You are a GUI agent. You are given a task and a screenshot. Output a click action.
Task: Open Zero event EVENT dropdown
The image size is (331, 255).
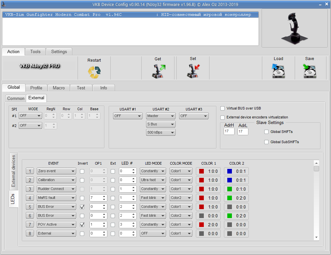pyautogui.click(x=56, y=171)
